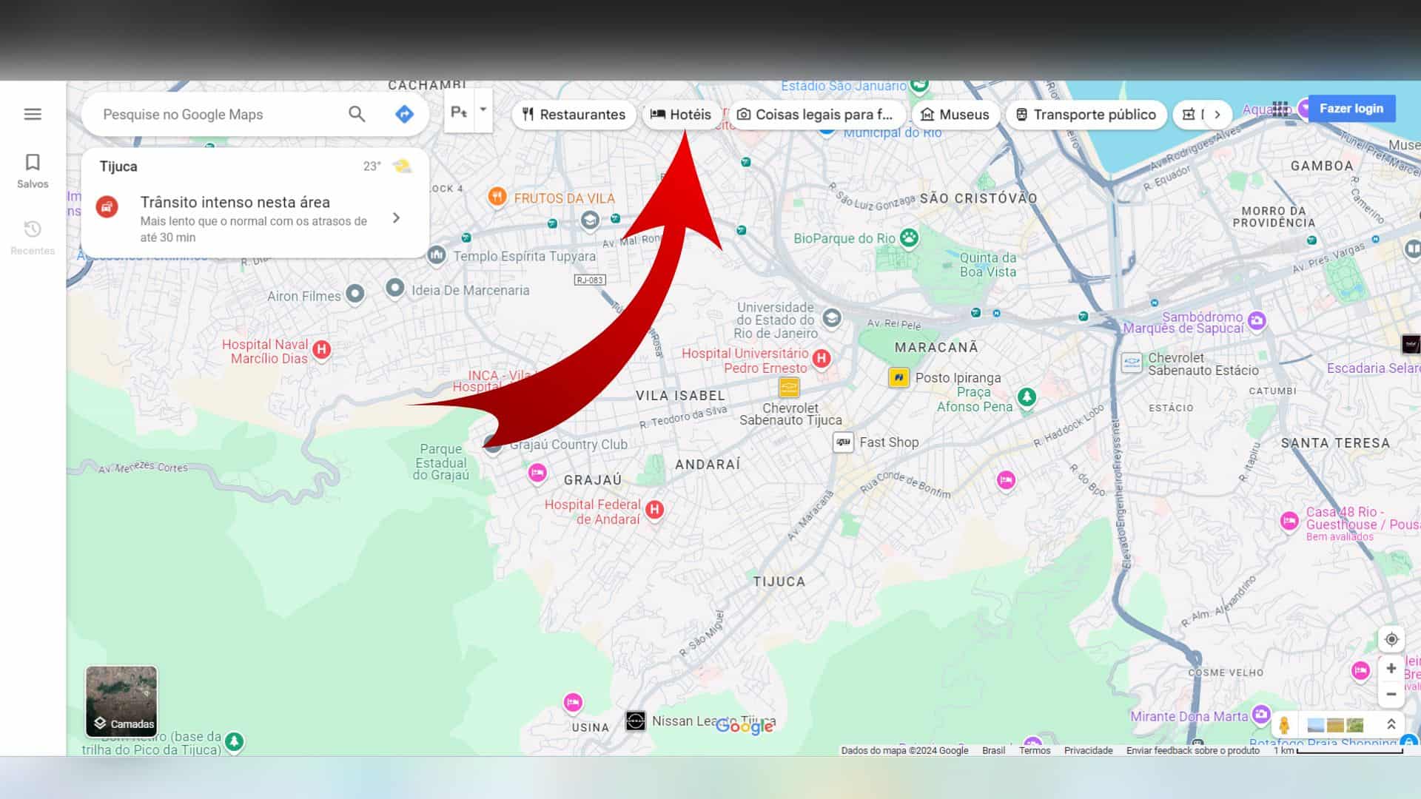This screenshot has height=799, width=1421.
Task: Click the Hospital Federal de Andaraí pin
Action: [x=654, y=510]
